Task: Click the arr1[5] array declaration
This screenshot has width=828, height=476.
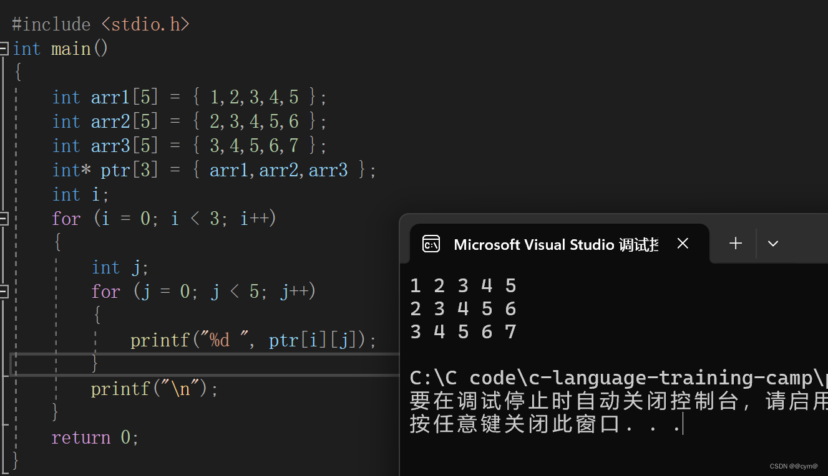Action: pos(190,97)
